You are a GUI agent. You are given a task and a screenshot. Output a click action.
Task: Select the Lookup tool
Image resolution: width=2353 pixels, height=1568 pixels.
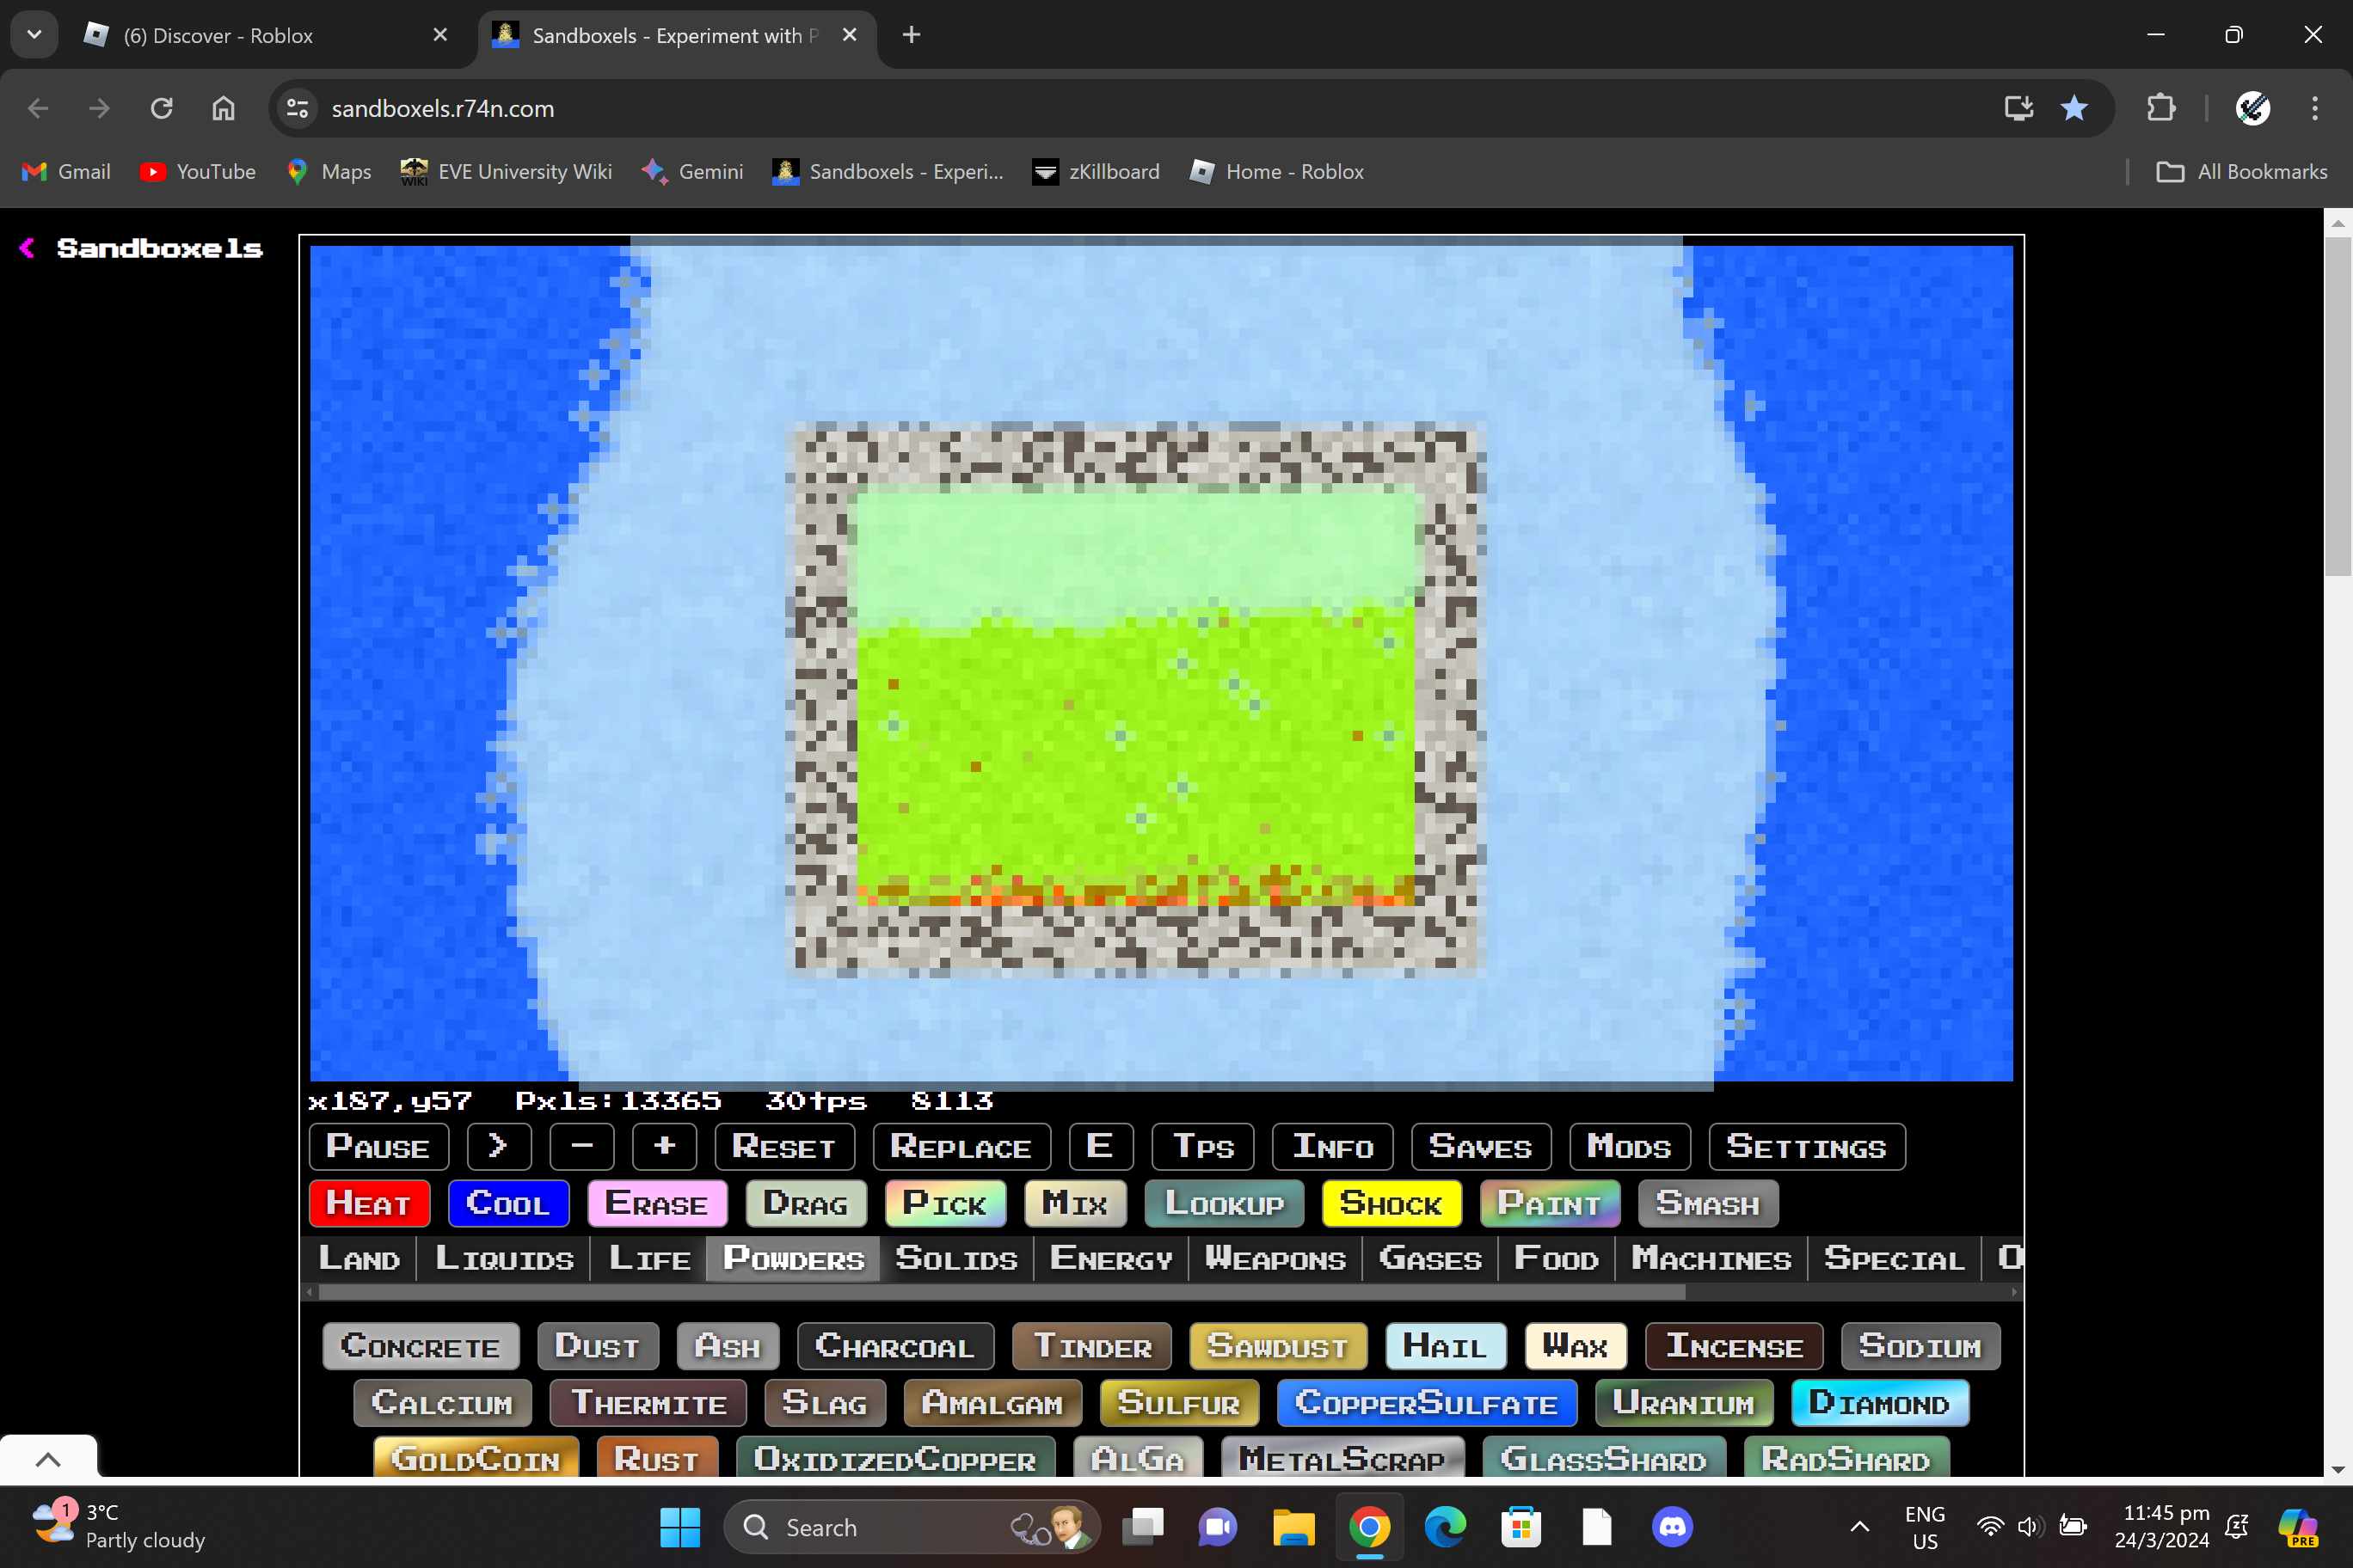pyautogui.click(x=1225, y=1203)
